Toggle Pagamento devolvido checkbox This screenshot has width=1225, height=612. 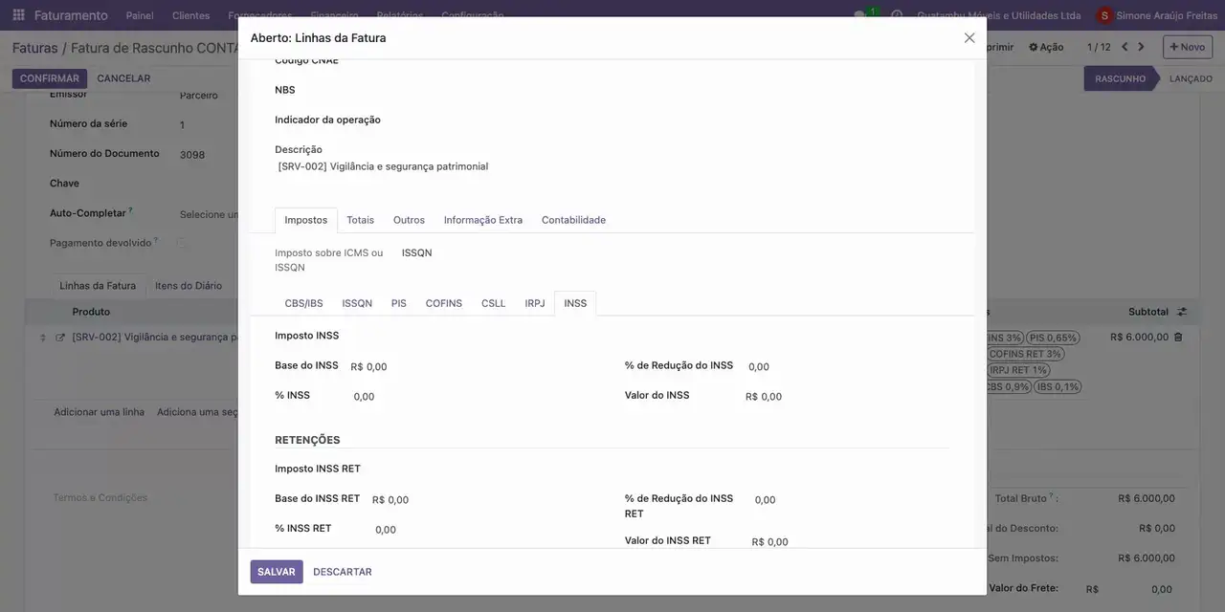pyautogui.click(x=181, y=243)
